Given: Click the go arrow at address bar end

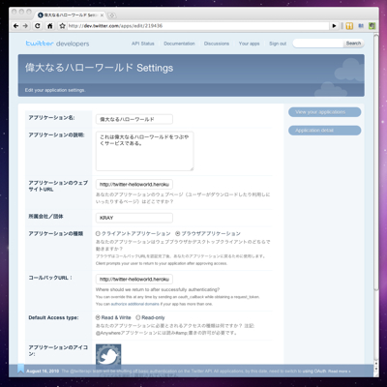Looking at the screenshot, I should pos(334,26).
